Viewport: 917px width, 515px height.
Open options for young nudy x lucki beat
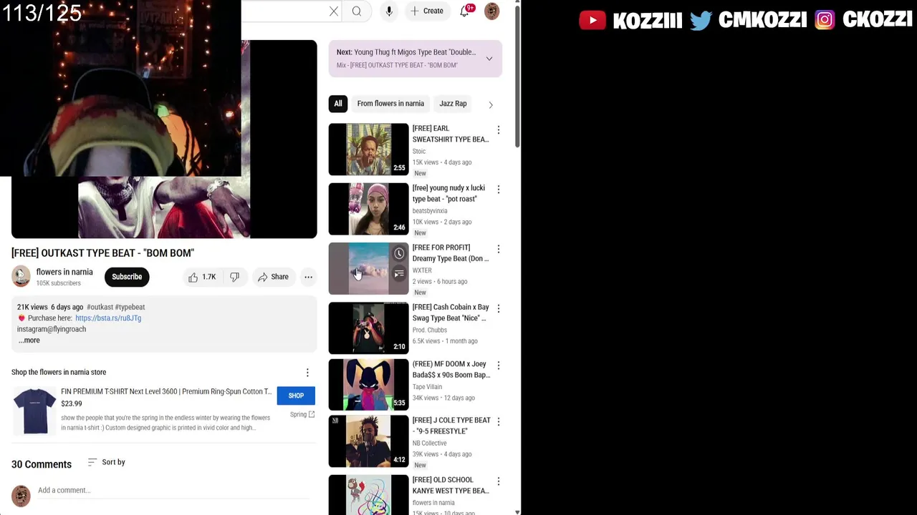point(499,190)
